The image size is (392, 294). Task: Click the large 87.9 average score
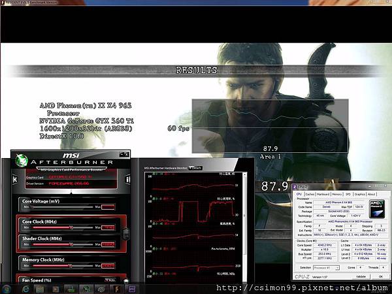(275, 186)
